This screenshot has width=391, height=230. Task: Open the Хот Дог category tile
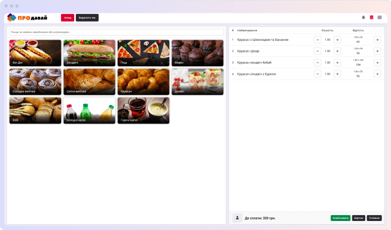[x=35, y=52]
